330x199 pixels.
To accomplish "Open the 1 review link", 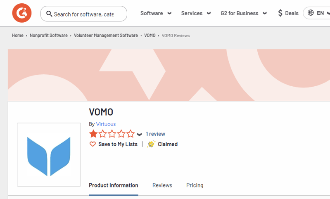I will 156,134.
